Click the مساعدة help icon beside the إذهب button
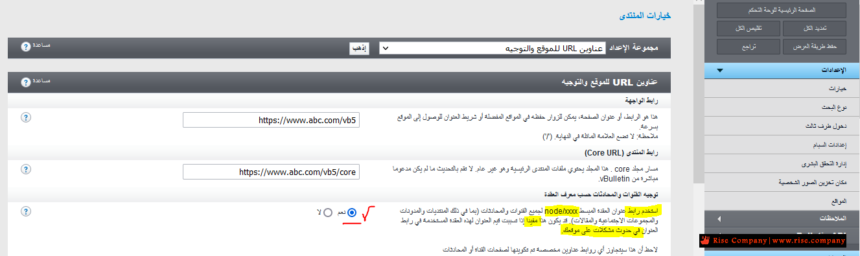Image resolution: width=860 pixels, height=256 pixels. click(x=26, y=47)
